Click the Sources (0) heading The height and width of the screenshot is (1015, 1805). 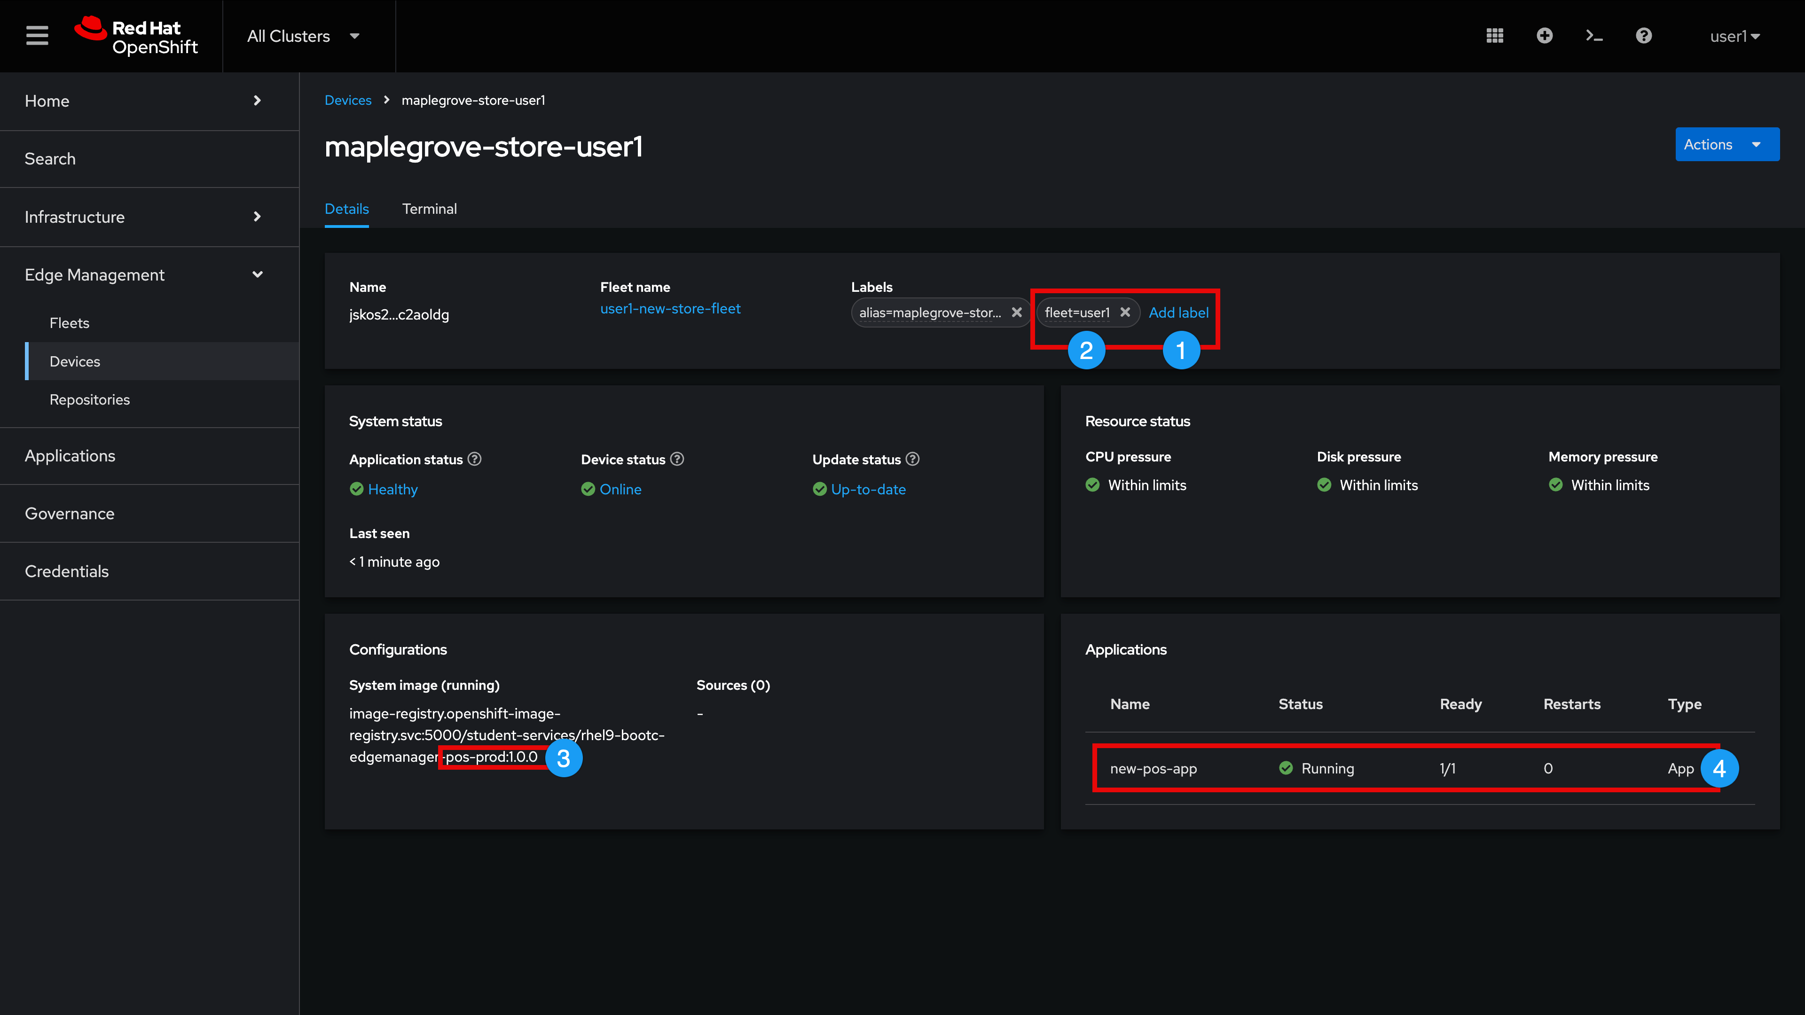point(733,685)
